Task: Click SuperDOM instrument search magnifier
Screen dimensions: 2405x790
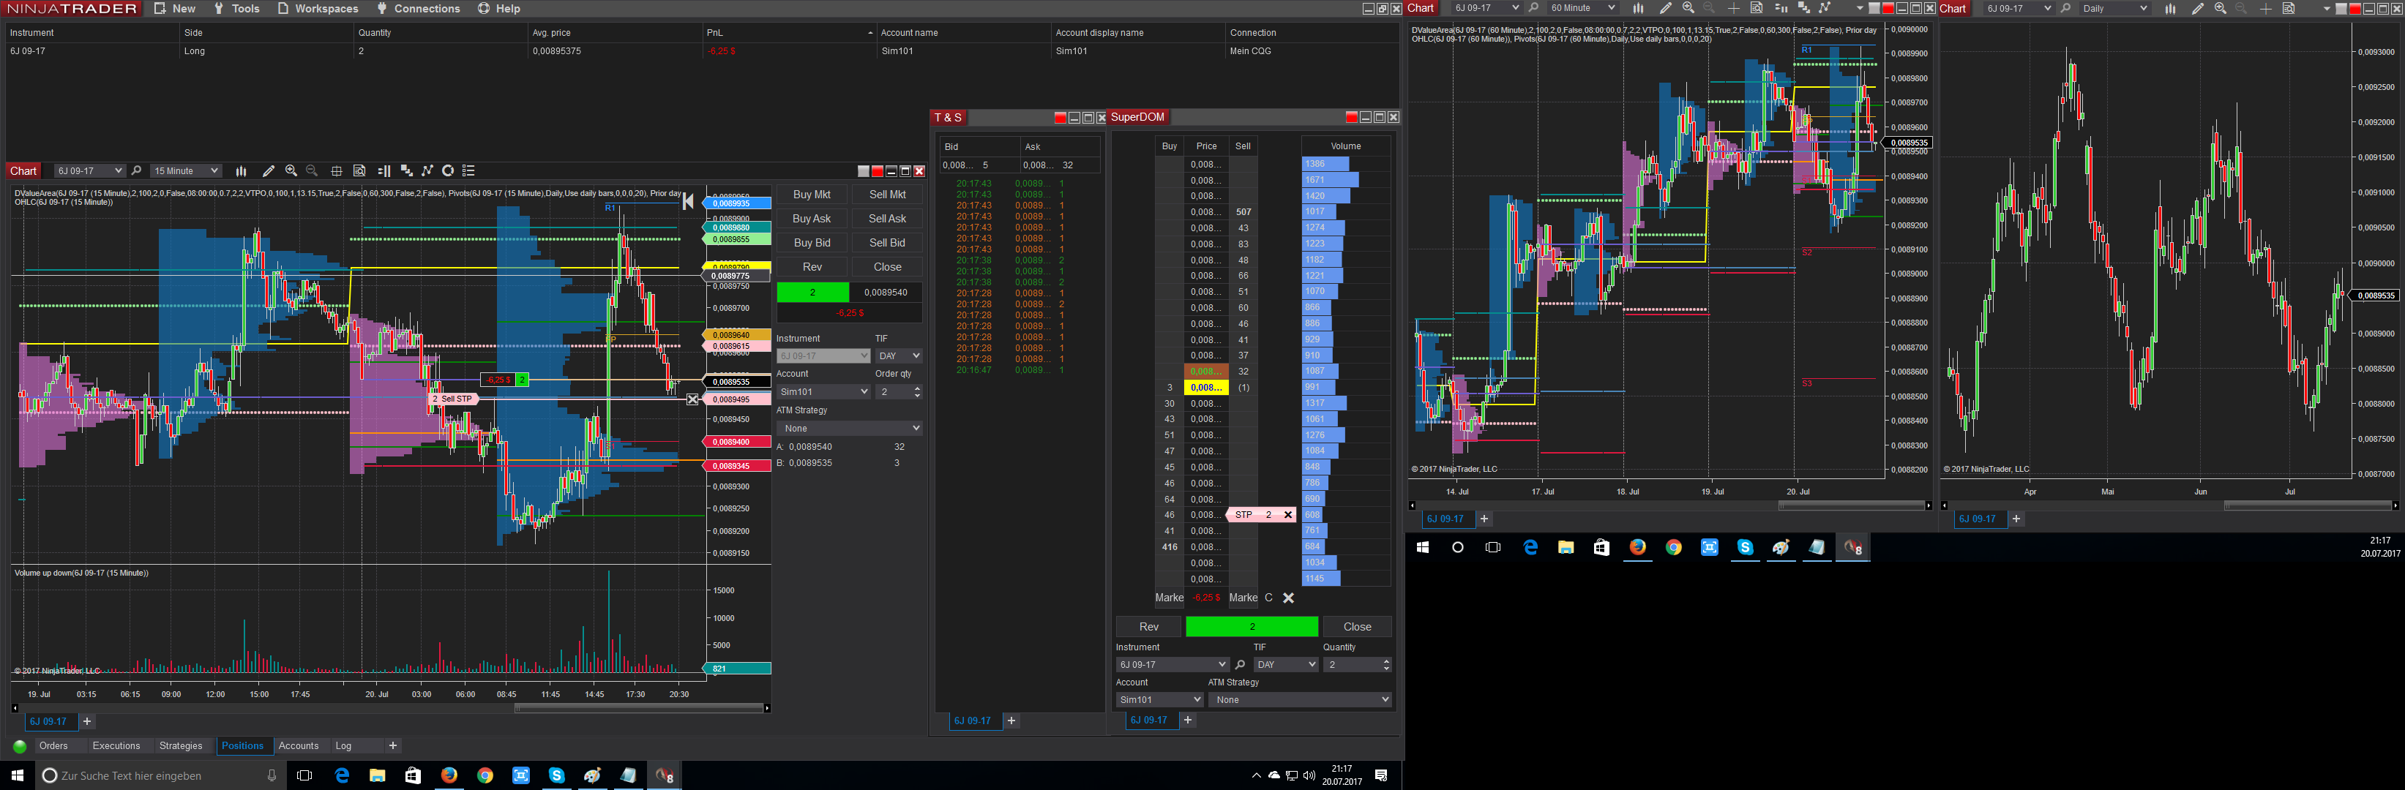Action: pyautogui.click(x=1240, y=665)
